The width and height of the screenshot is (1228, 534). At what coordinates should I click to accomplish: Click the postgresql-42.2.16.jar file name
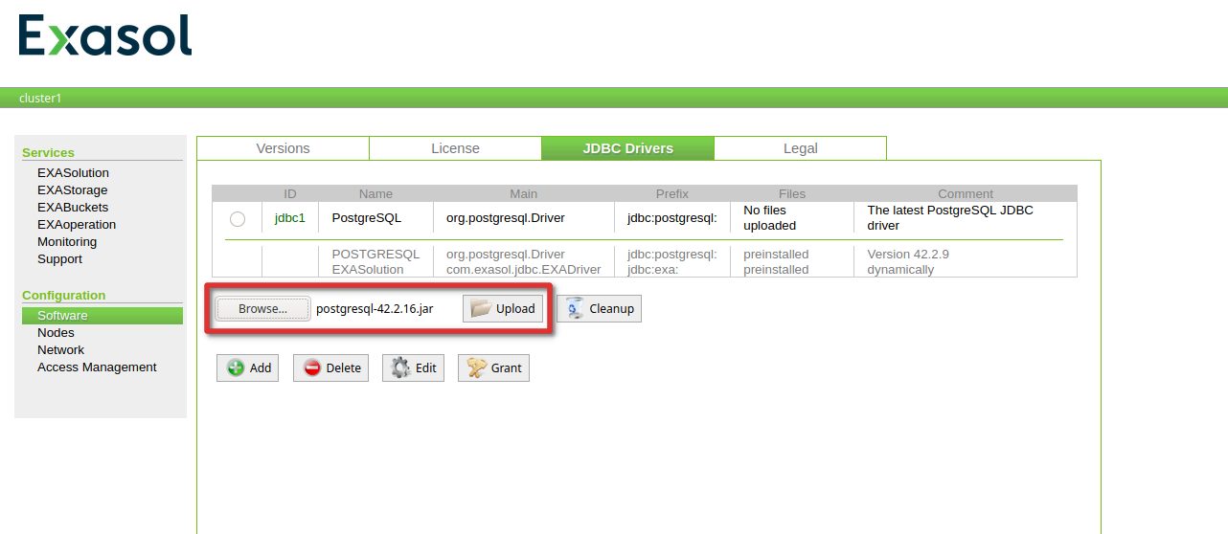click(x=375, y=309)
